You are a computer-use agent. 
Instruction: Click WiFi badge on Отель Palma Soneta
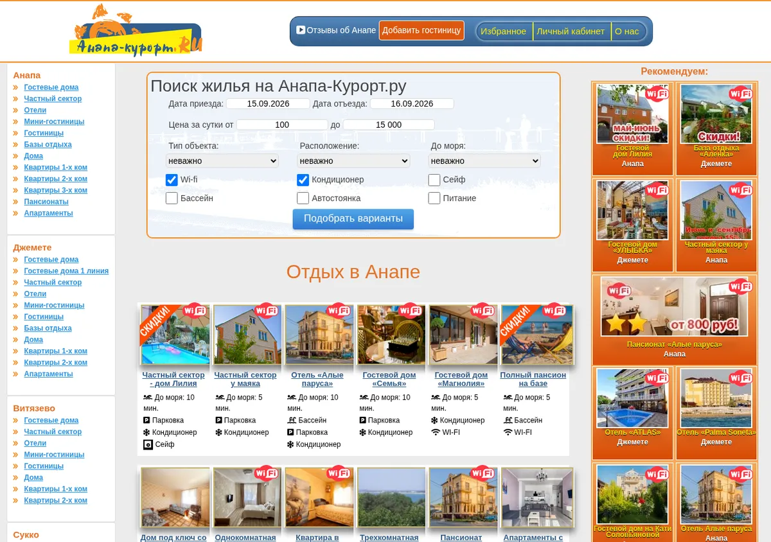740,378
